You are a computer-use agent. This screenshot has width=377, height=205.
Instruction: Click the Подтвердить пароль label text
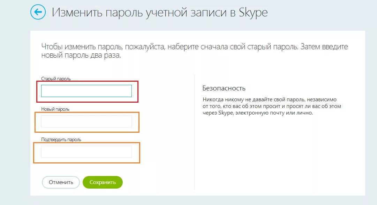tap(61, 139)
